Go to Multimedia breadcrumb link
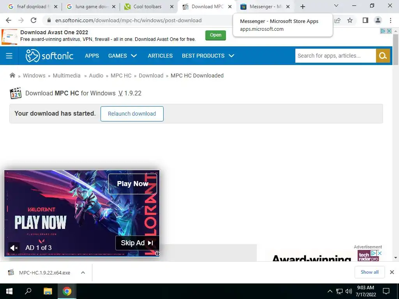The width and height of the screenshot is (399, 299). tap(66, 76)
